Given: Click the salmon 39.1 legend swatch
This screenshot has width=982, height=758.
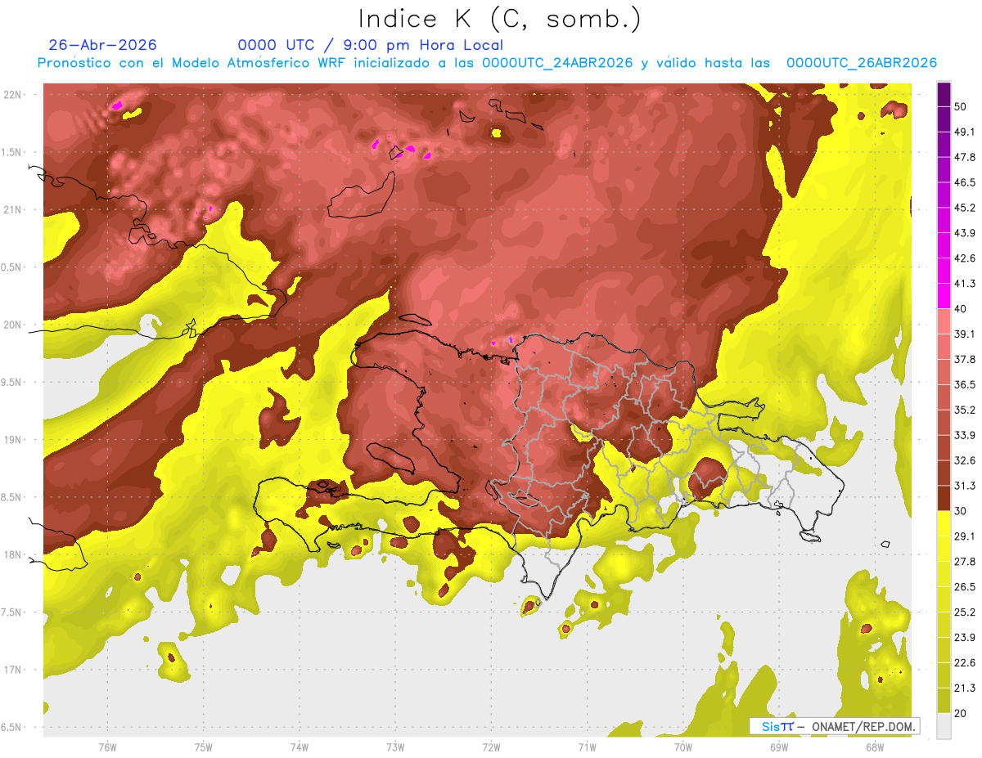Looking at the screenshot, I should point(944,321).
